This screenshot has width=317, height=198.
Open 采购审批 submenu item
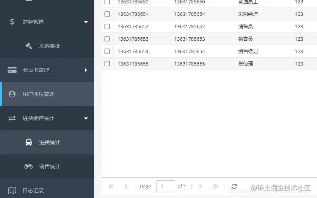pos(47,46)
